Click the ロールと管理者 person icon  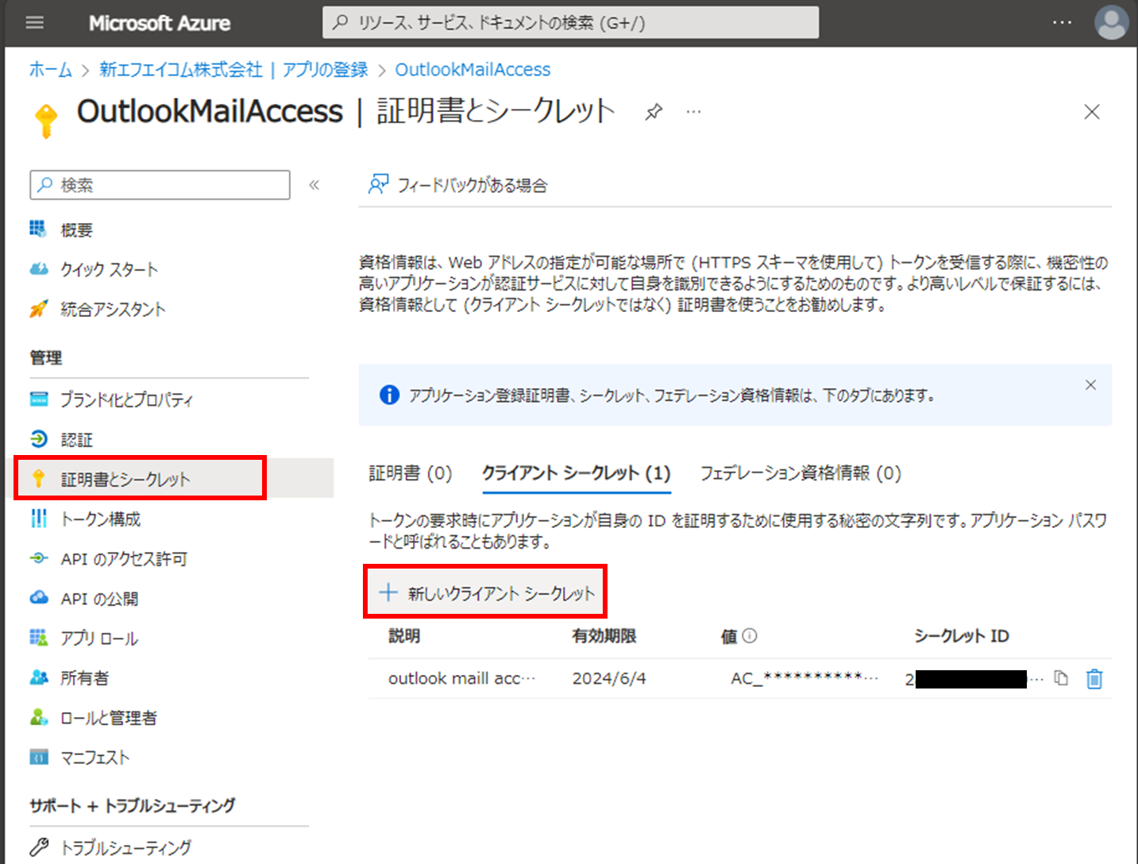pos(39,717)
